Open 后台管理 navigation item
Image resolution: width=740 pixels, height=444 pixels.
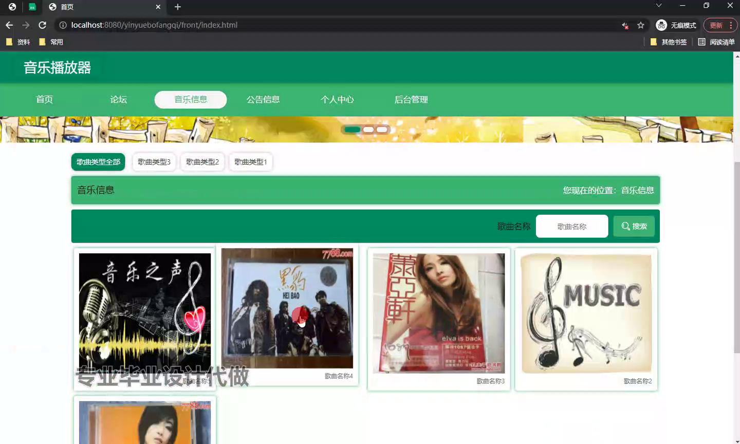411,100
